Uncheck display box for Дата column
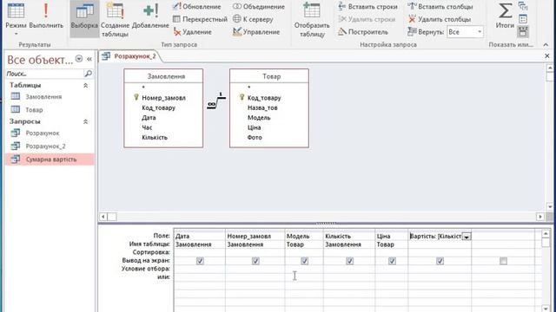This screenshot has height=312, width=556. 200,261
